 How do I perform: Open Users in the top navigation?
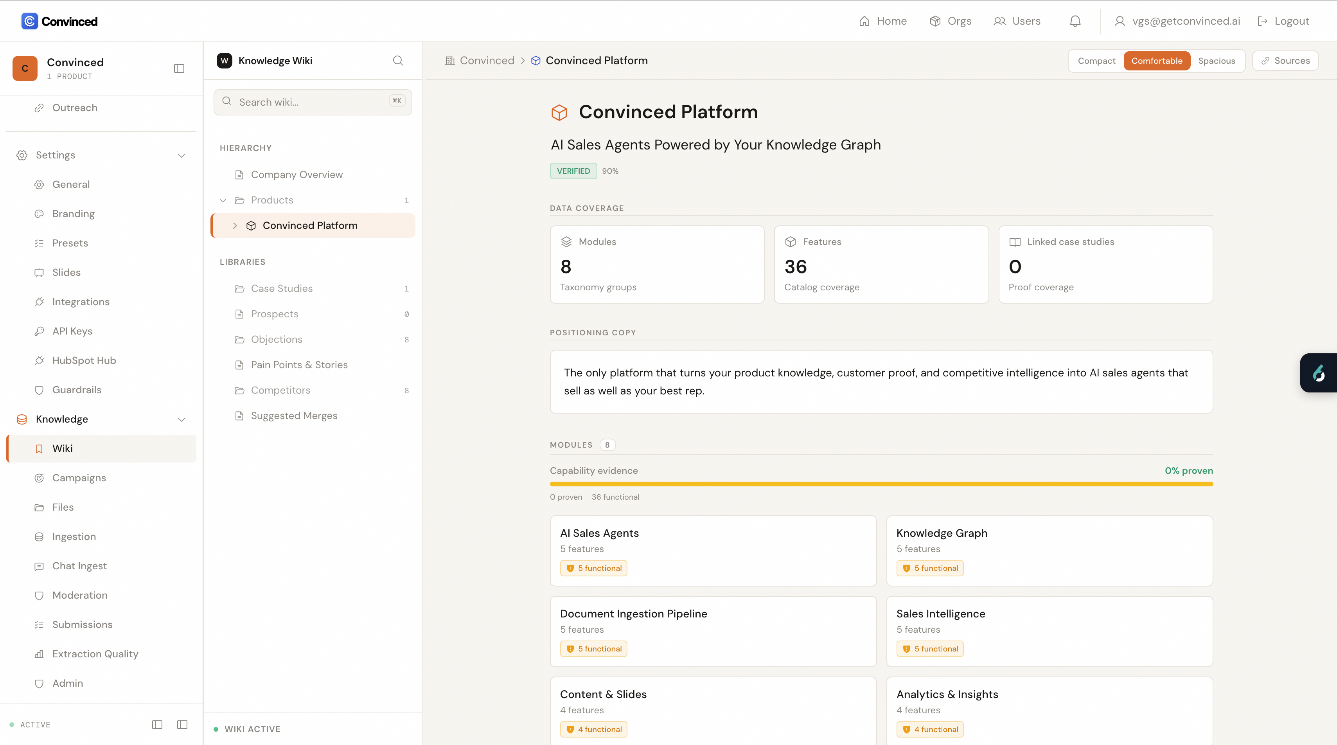coord(1017,21)
